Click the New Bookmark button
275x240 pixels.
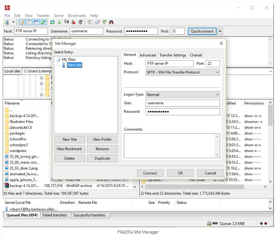tap(69, 149)
